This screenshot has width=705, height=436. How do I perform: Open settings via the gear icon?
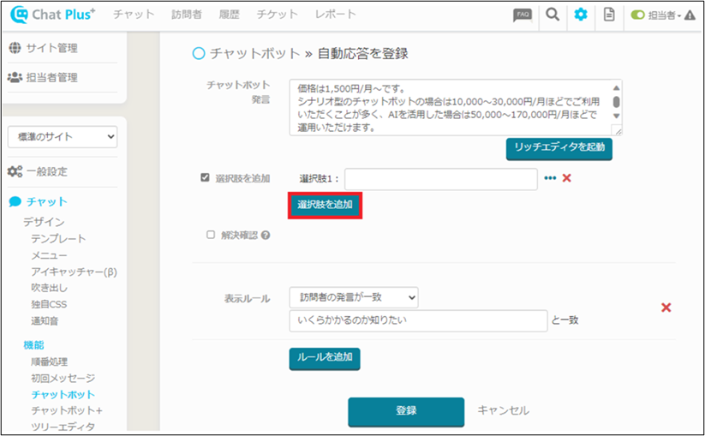tap(581, 15)
